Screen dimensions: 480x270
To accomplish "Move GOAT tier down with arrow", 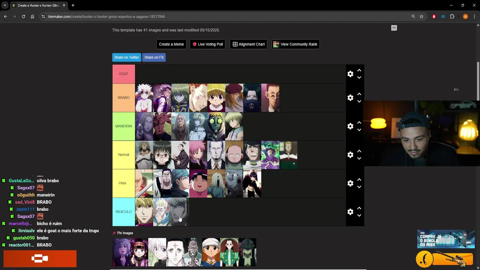I will point(359,78).
